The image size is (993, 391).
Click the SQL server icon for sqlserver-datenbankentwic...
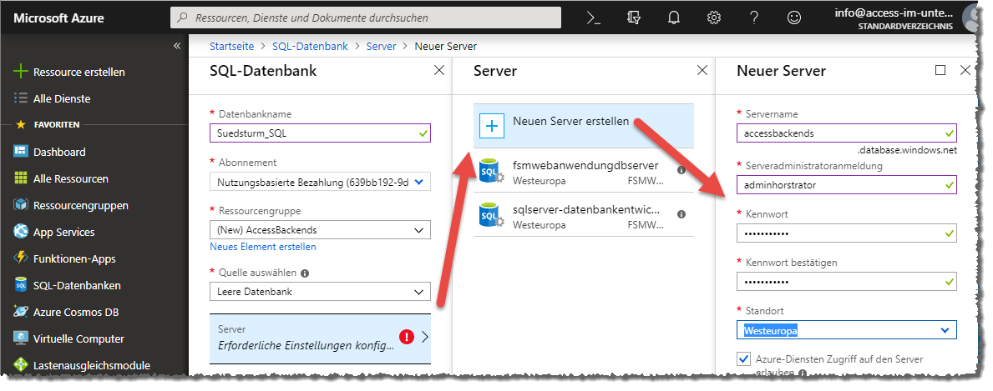point(490,215)
